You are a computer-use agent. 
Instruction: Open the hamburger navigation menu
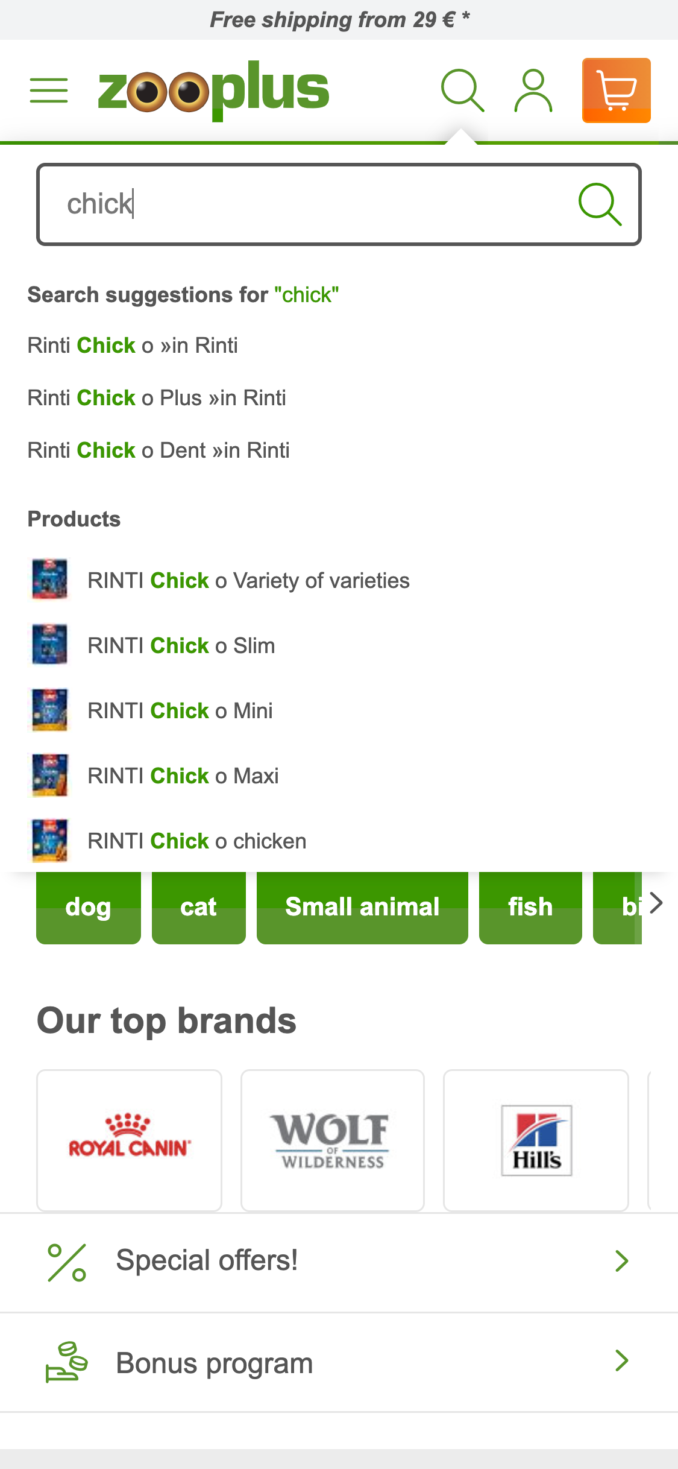pos(48,90)
